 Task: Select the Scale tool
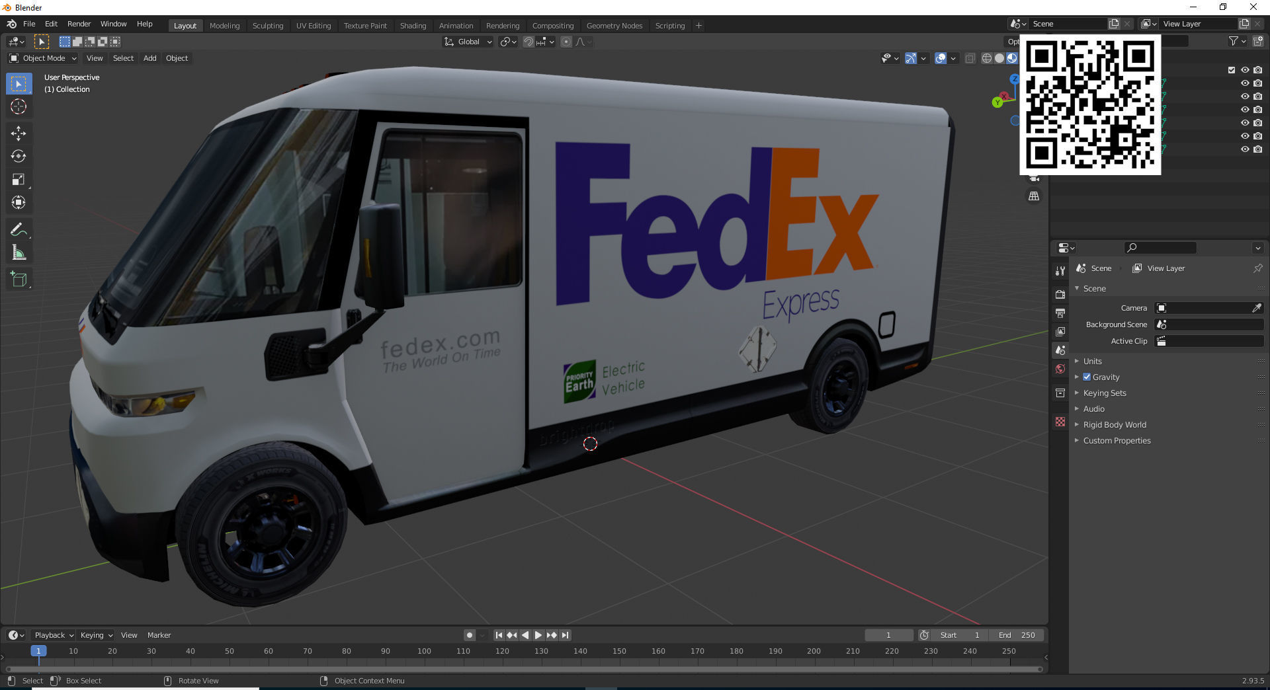coord(19,180)
